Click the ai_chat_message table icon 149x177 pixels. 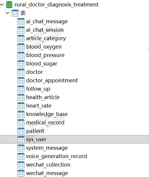coord(21,22)
